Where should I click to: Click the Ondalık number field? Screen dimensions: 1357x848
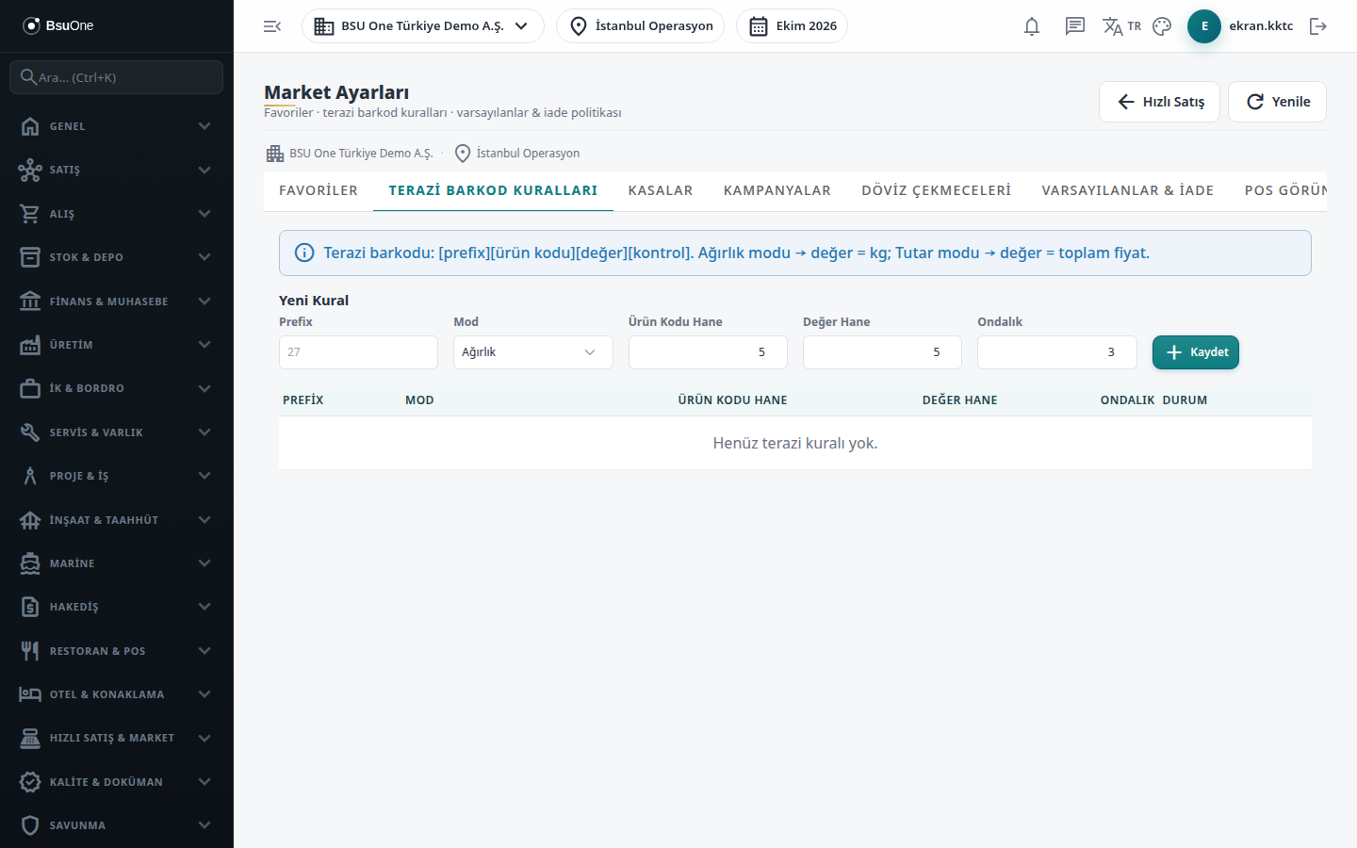1057,352
